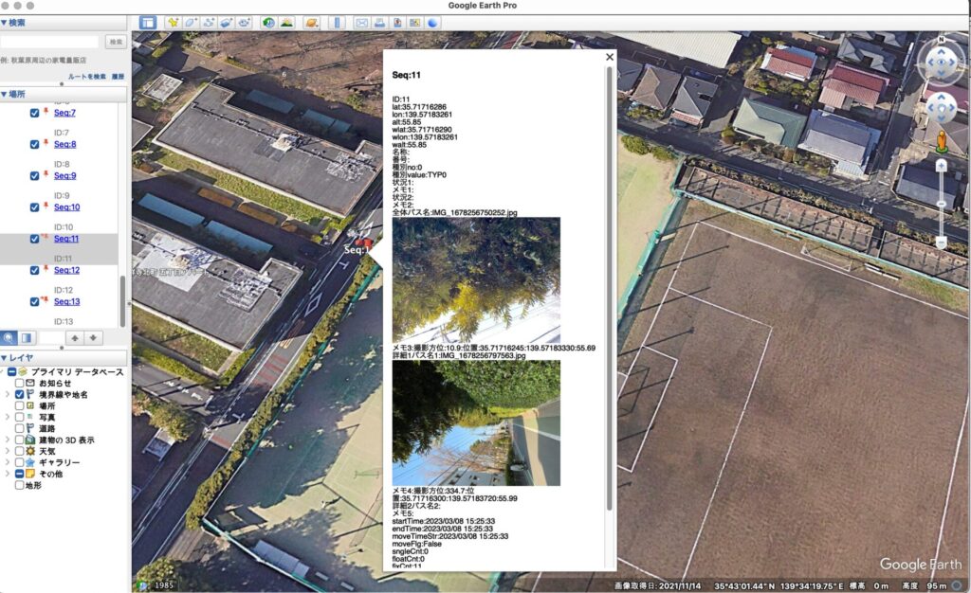Uncheck the Seq:7 placemark checkbox

click(x=35, y=113)
